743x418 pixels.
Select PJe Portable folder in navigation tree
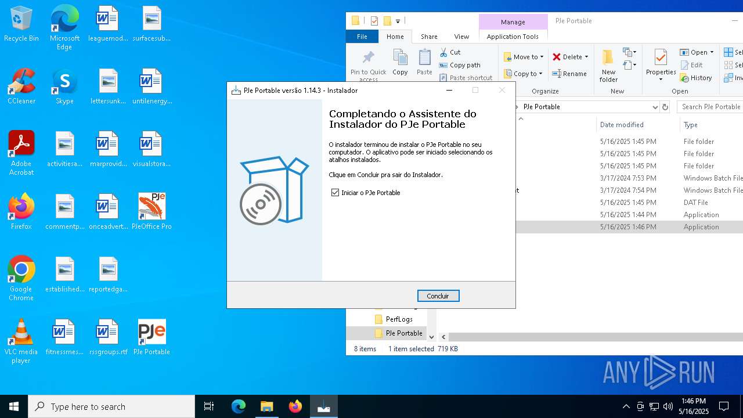click(398, 333)
